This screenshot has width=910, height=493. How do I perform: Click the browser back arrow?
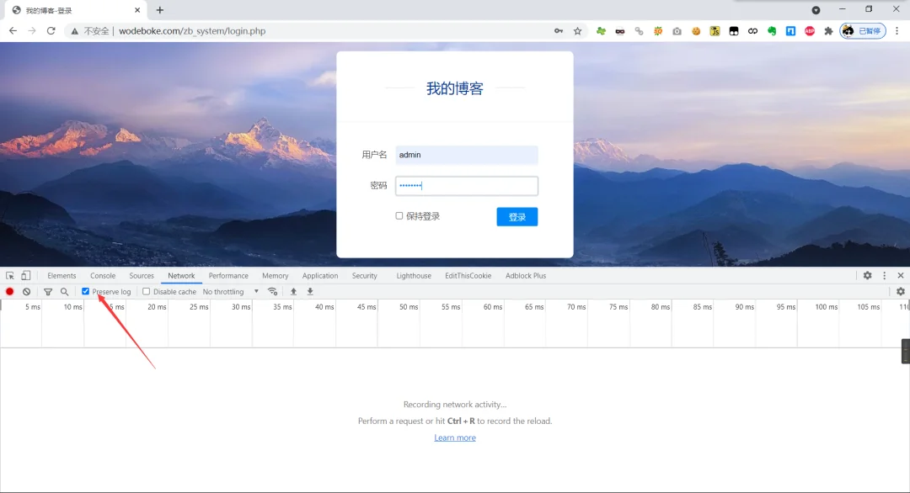pos(13,30)
